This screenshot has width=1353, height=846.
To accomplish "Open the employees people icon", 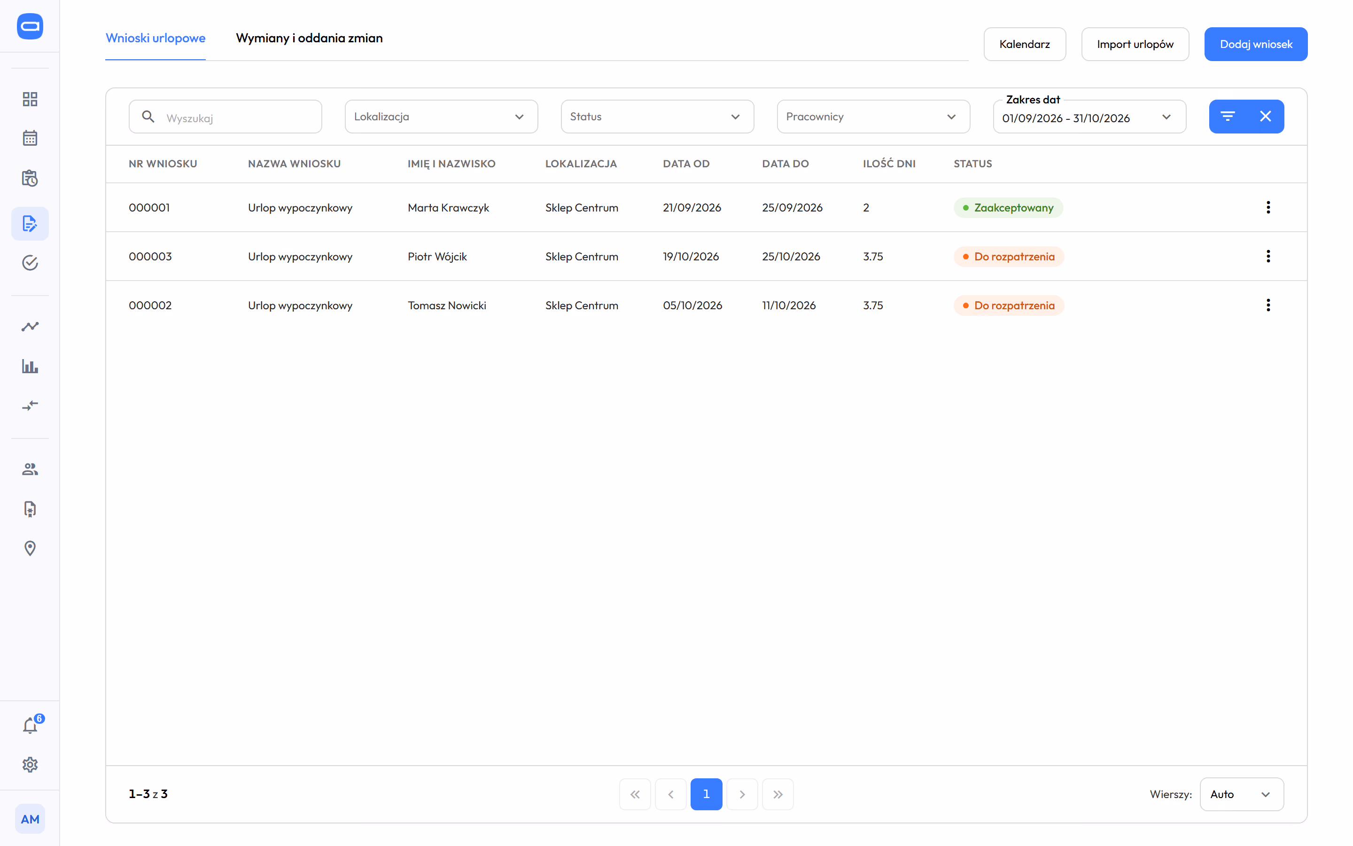I will 30,470.
